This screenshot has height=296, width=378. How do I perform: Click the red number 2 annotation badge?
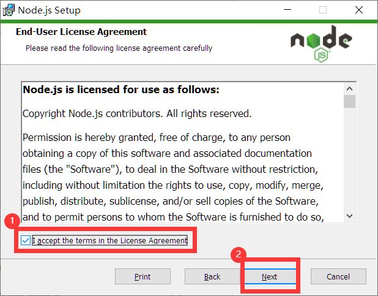pos(239,254)
